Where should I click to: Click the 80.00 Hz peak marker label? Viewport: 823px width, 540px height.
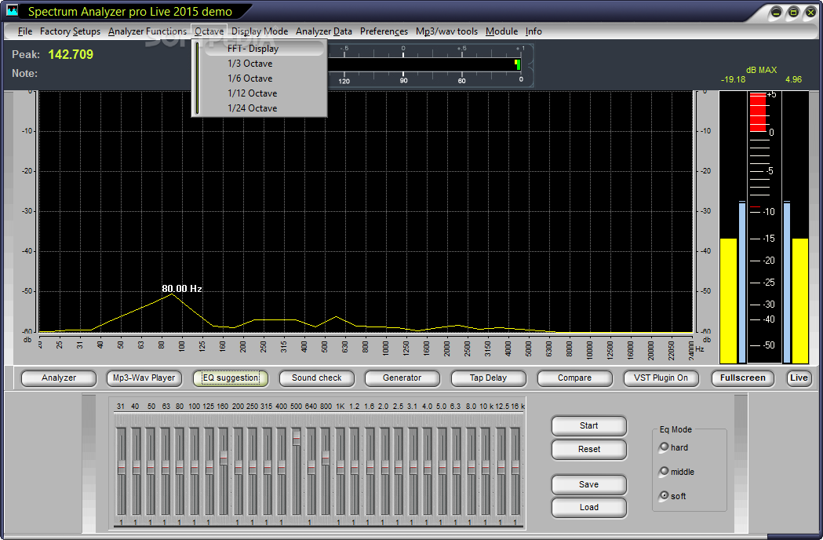(x=181, y=289)
